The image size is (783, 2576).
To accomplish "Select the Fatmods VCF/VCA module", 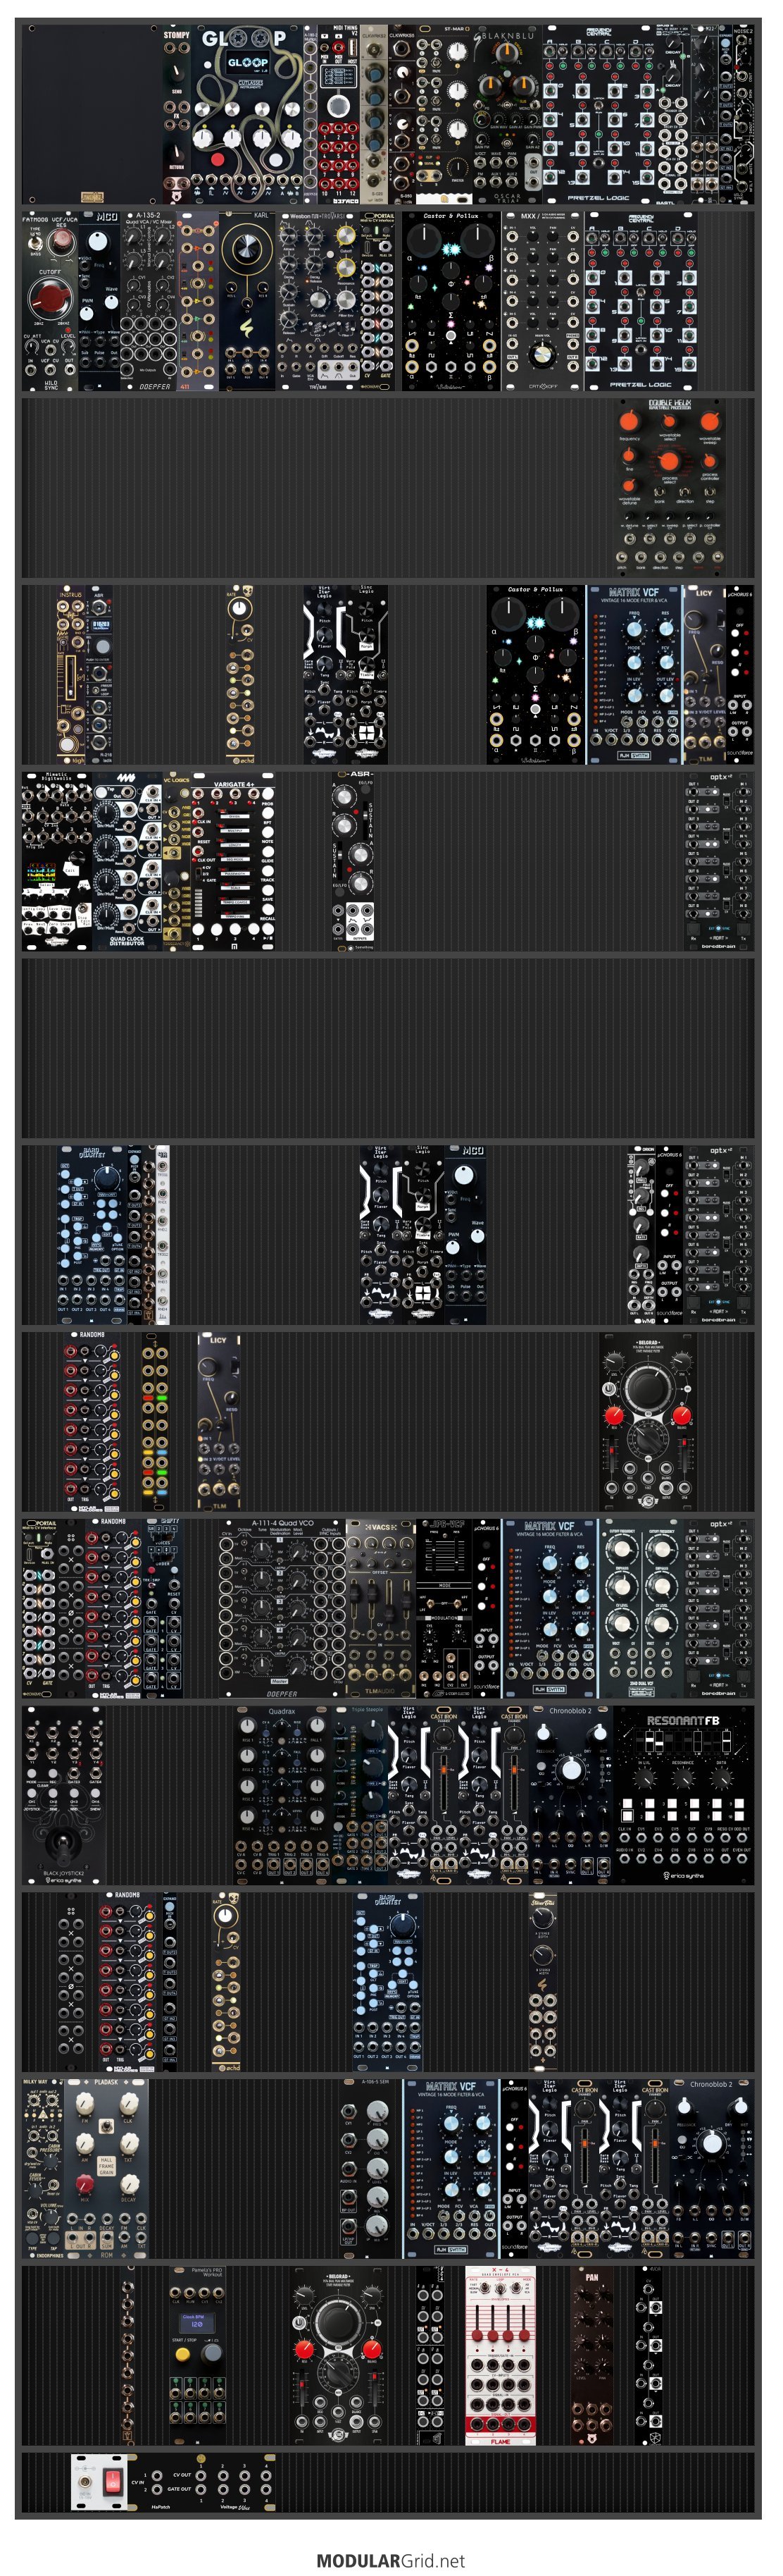I will (50, 301).
